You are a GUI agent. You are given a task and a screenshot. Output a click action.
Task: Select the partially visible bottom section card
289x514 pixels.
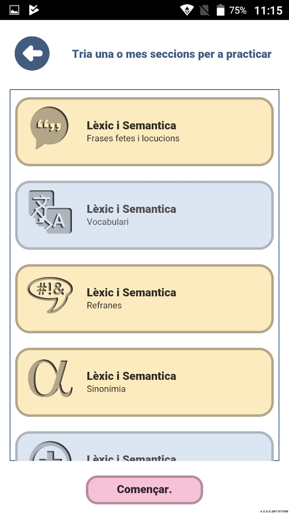click(144, 446)
